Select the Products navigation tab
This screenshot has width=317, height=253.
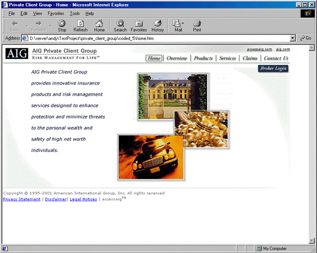[203, 58]
